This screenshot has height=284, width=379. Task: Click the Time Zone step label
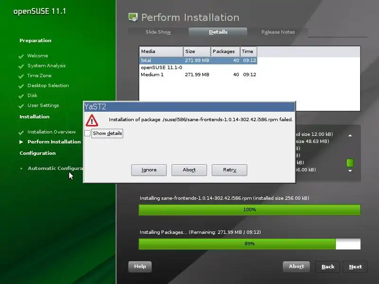pos(39,76)
